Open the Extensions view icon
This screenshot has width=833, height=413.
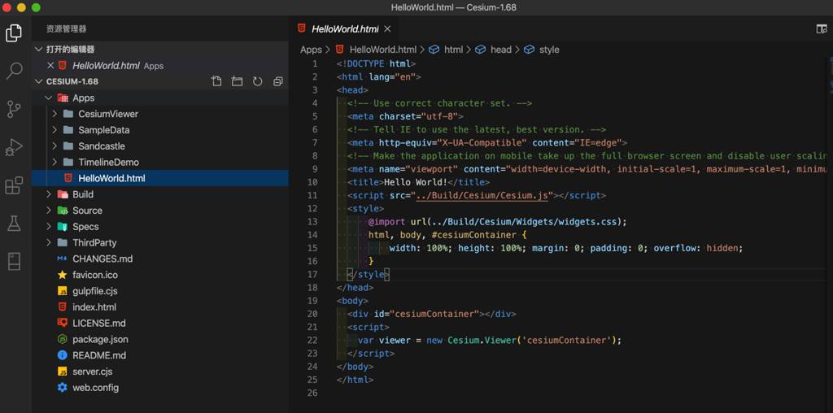14,185
